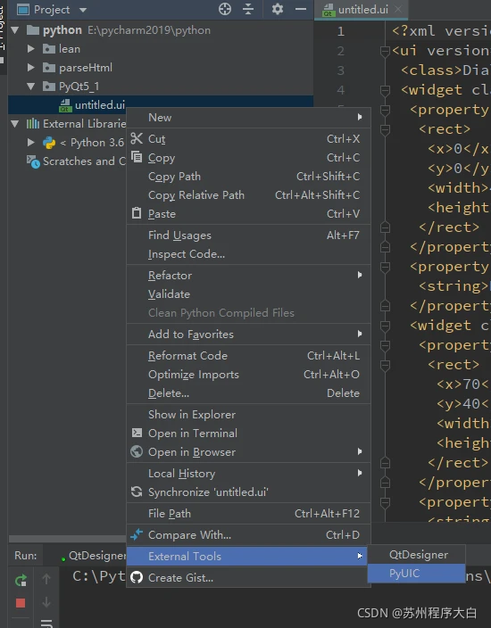491x628 pixels.
Task: Click the Synchronize refresh icon
Action: coord(137,492)
